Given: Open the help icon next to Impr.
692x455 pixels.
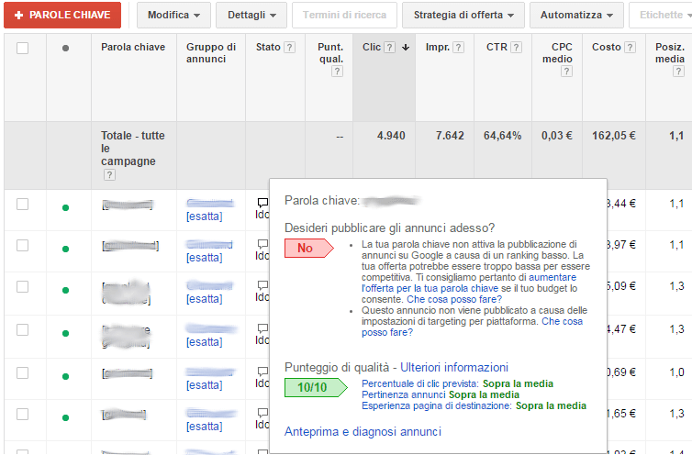Looking at the screenshot, I should pyautogui.click(x=459, y=47).
